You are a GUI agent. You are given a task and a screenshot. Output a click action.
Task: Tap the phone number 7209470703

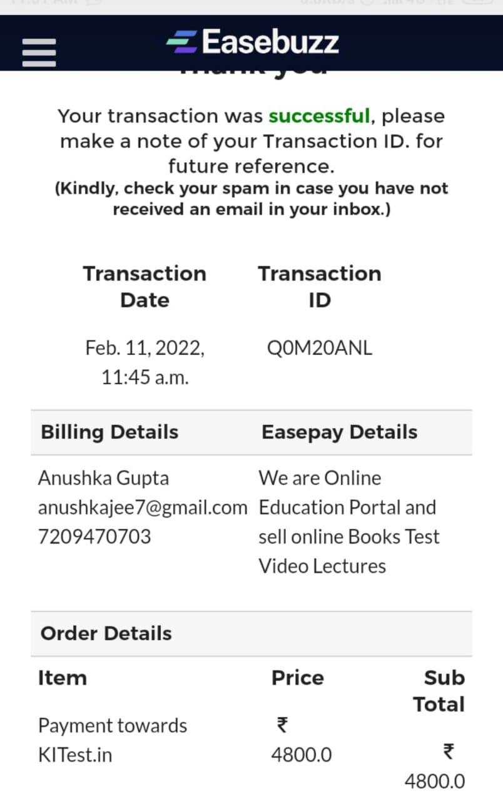(x=94, y=537)
